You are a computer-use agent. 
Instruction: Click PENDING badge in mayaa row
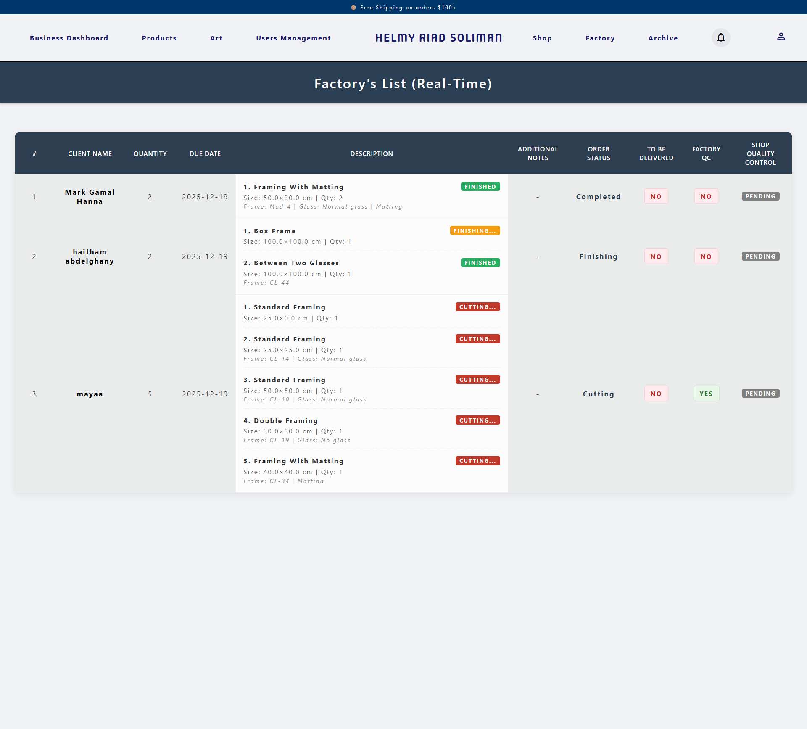(x=760, y=394)
